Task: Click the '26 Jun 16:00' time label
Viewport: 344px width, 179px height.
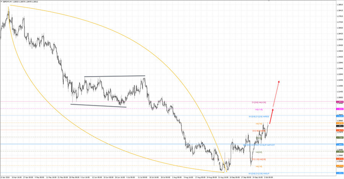Action: (x=120, y=177)
